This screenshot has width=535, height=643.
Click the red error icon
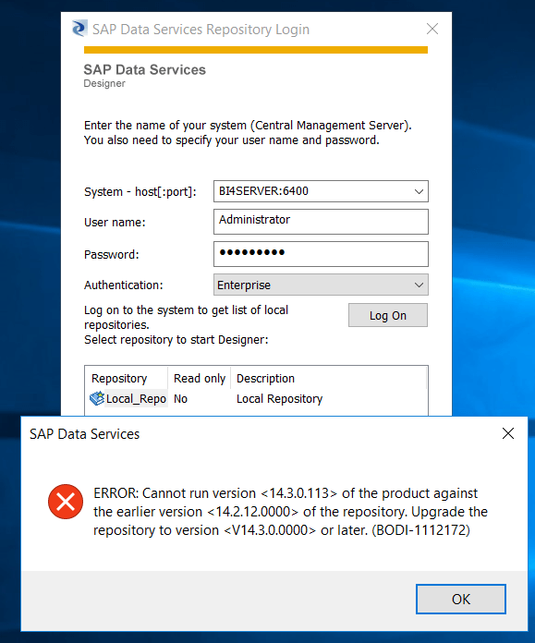(x=66, y=502)
